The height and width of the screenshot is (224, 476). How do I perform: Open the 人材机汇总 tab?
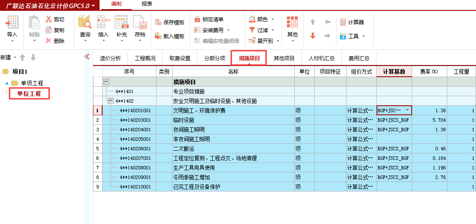[x=322, y=58]
